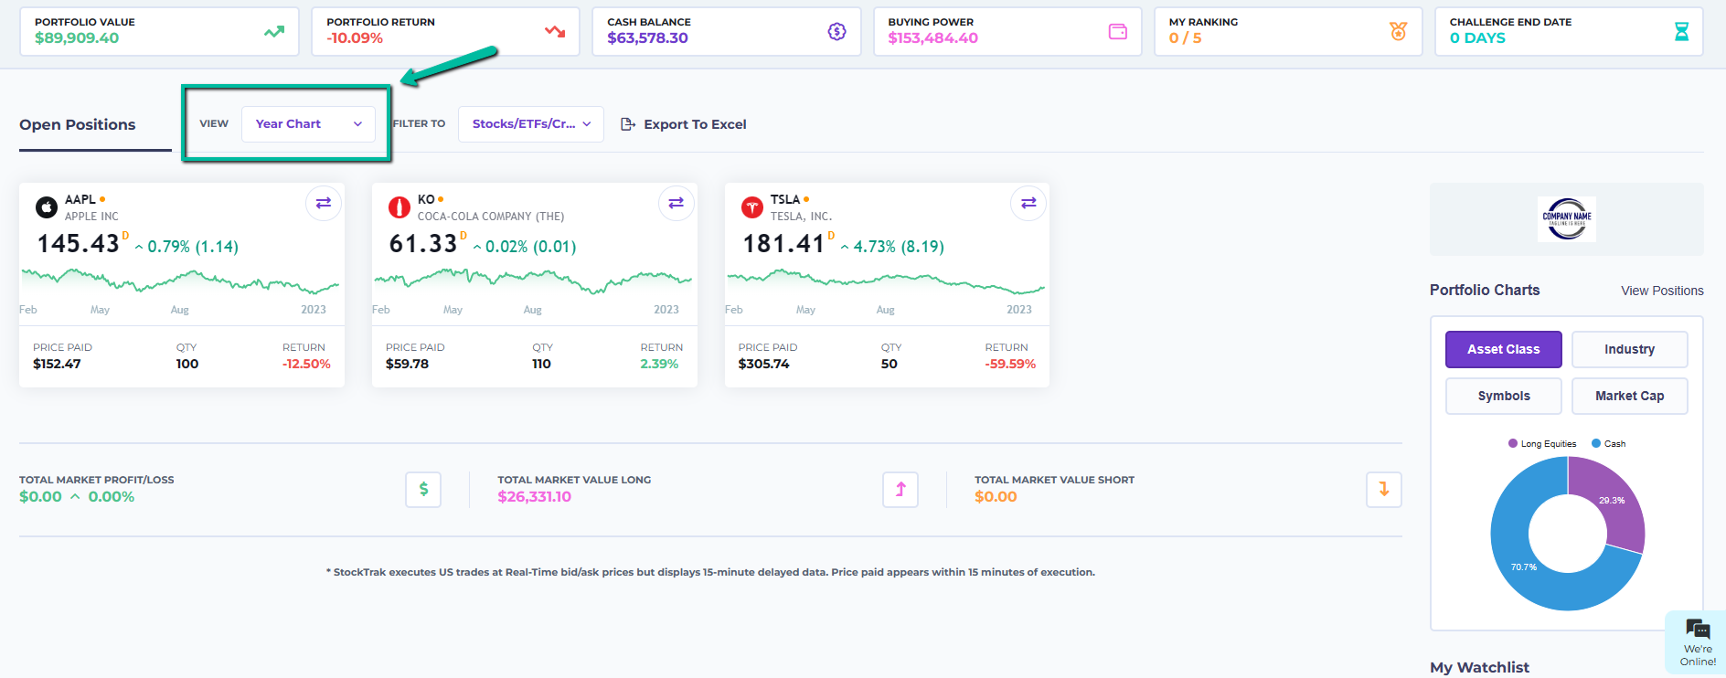Click TSLA return value -59.59%
The height and width of the screenshot is (678, 1726).
point(1010,364)
